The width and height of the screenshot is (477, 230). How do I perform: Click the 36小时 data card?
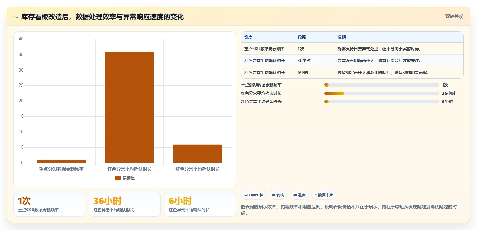point(125,204)
